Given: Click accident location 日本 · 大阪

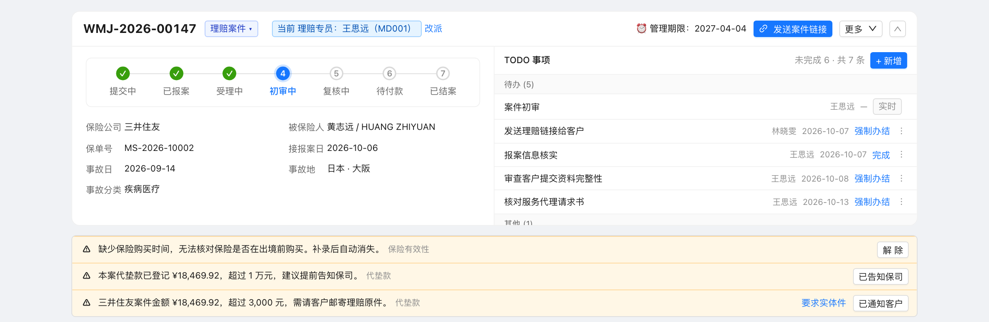Looking at the screenshot, I should pos(348,168).
